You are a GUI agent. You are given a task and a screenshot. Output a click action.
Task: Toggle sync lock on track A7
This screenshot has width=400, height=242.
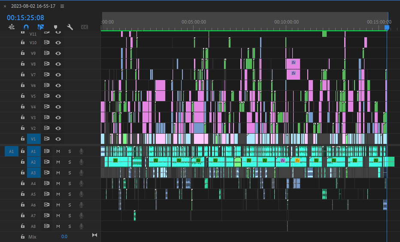click(46, 215)
